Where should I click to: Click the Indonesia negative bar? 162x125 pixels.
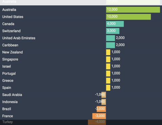tap(104, 102)
